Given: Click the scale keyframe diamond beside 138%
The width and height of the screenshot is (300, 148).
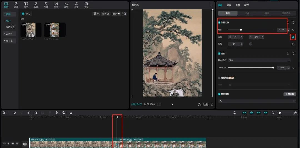Looking at the screenshot, I should [293, 30].
